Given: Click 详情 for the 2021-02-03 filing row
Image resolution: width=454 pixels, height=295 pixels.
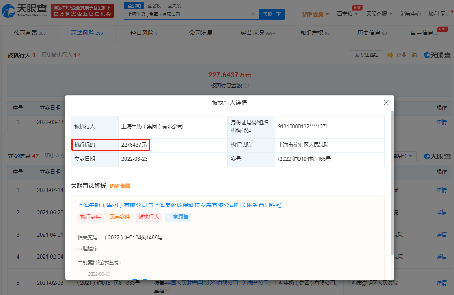Looking at the screenshot, I should (441, 283).
